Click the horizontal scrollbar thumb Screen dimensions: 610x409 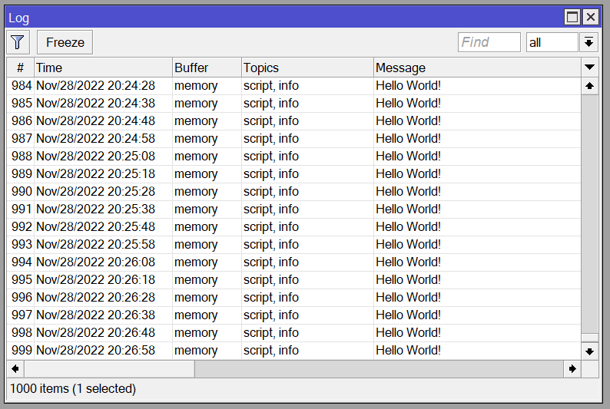click(x=109, y=369)
